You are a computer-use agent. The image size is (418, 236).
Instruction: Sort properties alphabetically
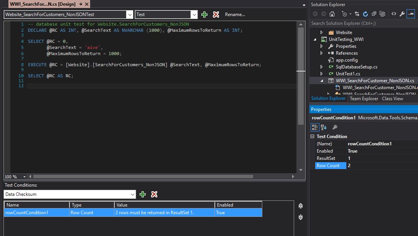pos(324,127)
